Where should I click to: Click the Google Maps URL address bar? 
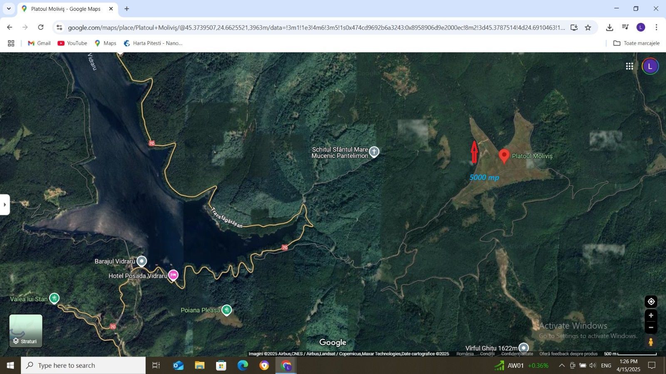pos(316,27)
